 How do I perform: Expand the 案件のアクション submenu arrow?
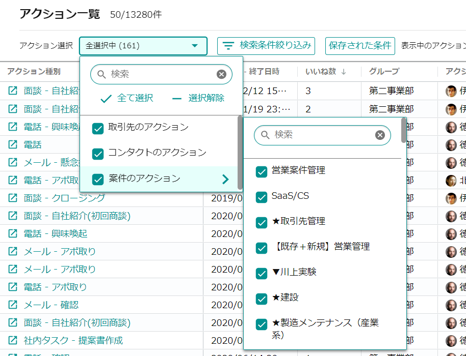pyautogui.click(x=225, y=179)
